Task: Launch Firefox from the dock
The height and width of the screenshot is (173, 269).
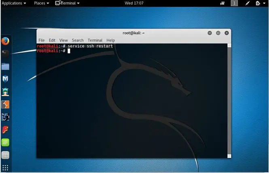Action: tap(5, 41)
